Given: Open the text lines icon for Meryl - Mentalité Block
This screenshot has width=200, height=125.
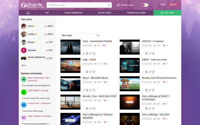Looking at the screenshot, I should tap(87, 90).
